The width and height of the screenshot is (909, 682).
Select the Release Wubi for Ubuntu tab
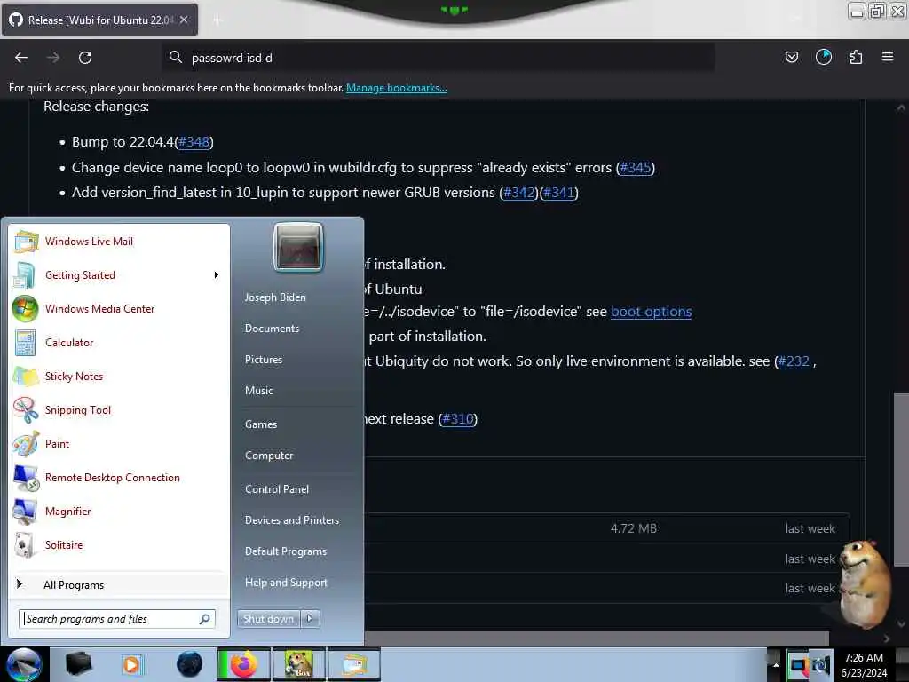[99, 20]
